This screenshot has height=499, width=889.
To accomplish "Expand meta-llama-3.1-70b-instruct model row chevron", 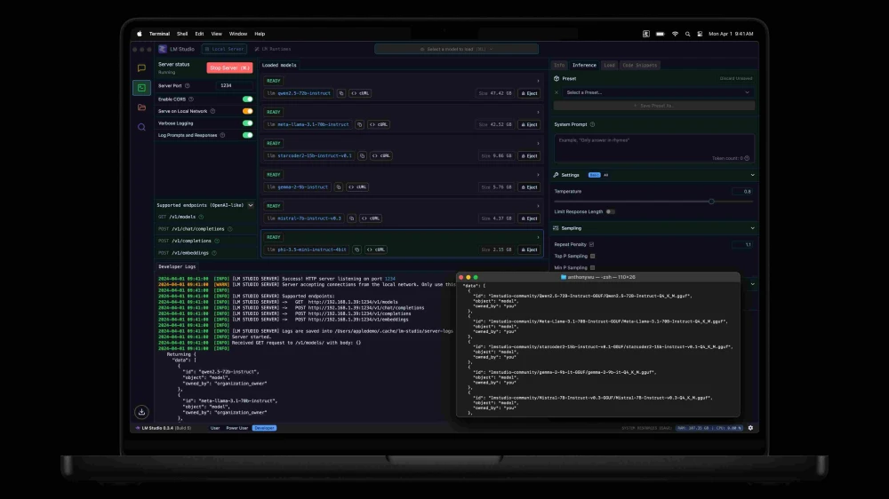I will coord(538,112).
